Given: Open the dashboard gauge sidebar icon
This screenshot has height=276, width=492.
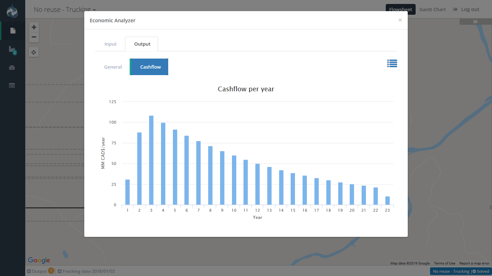Looking at the screenshot, I should 12,68.
